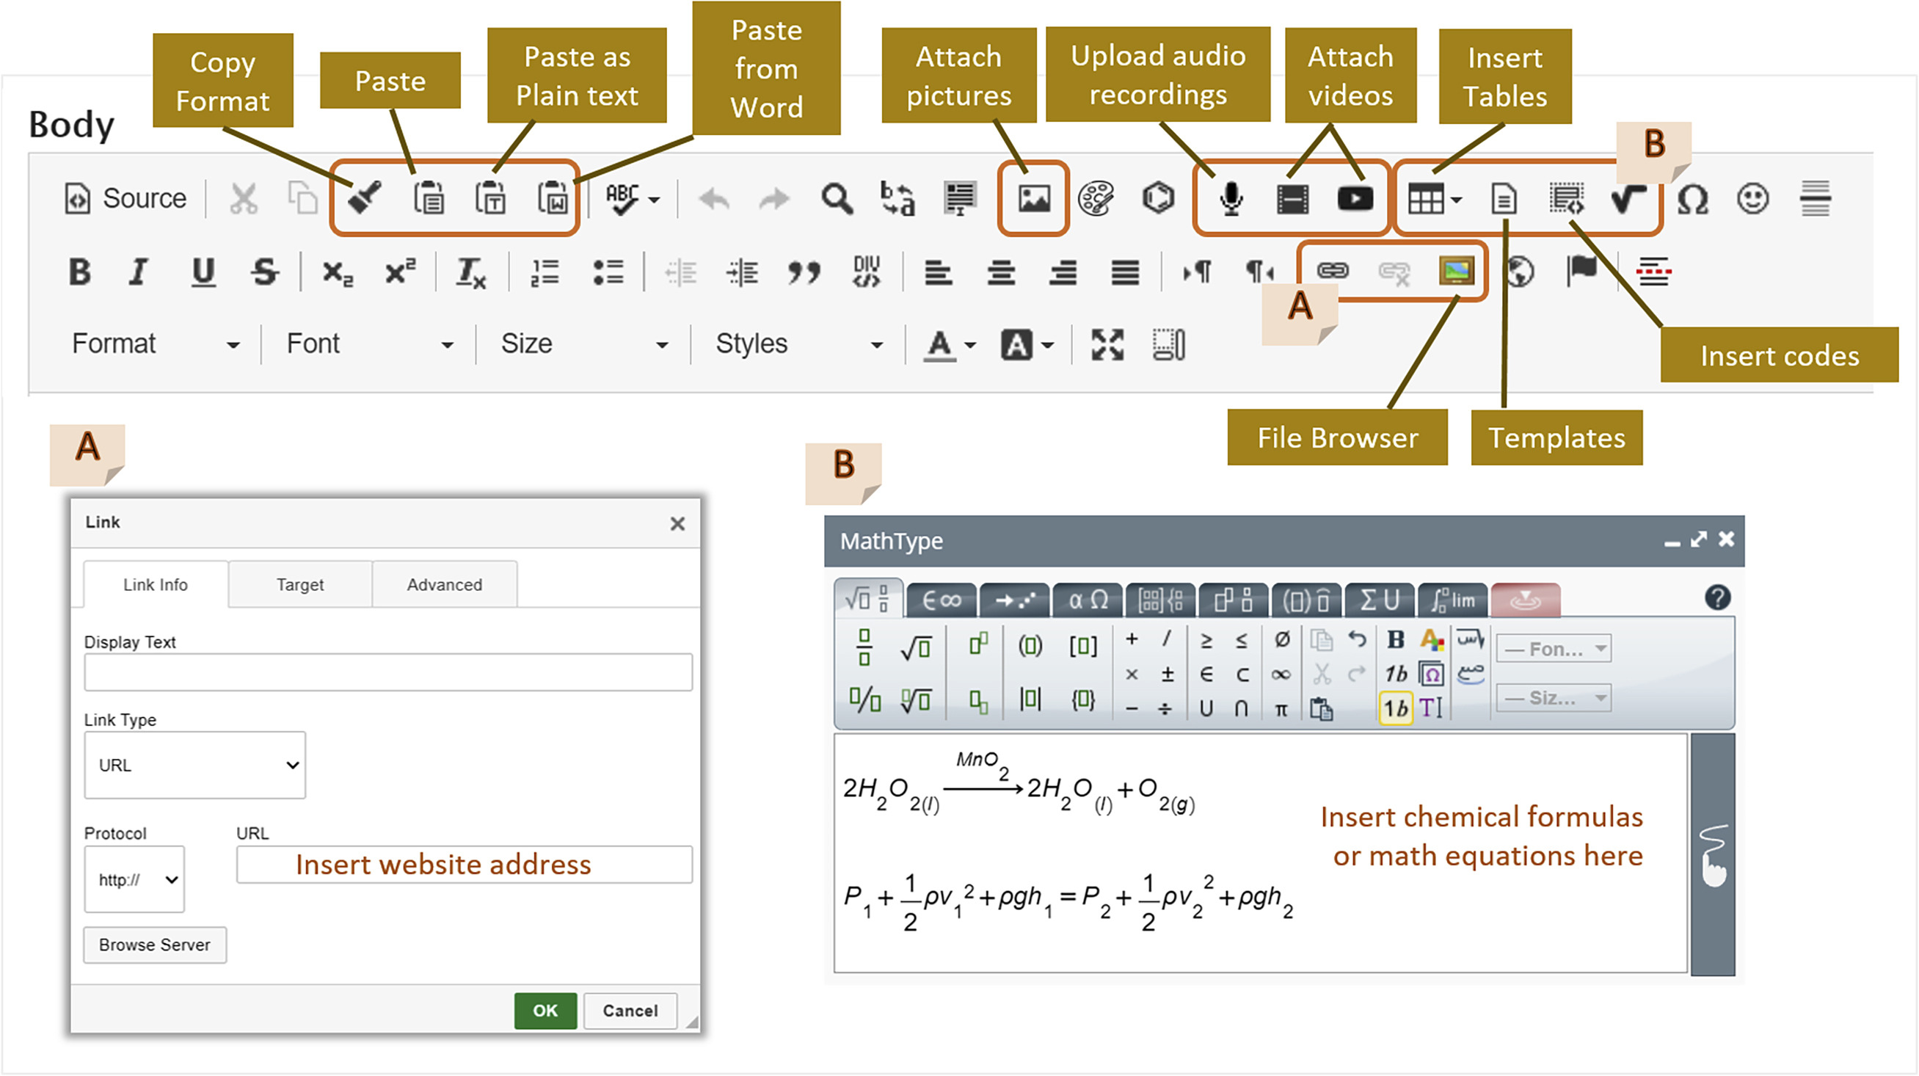
Task: Click the smiley emoticon icon
Action: (1753, 199)
